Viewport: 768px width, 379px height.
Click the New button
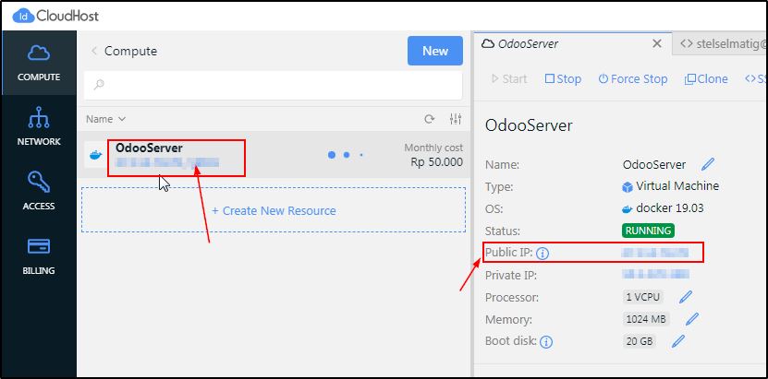click(435, 51)
